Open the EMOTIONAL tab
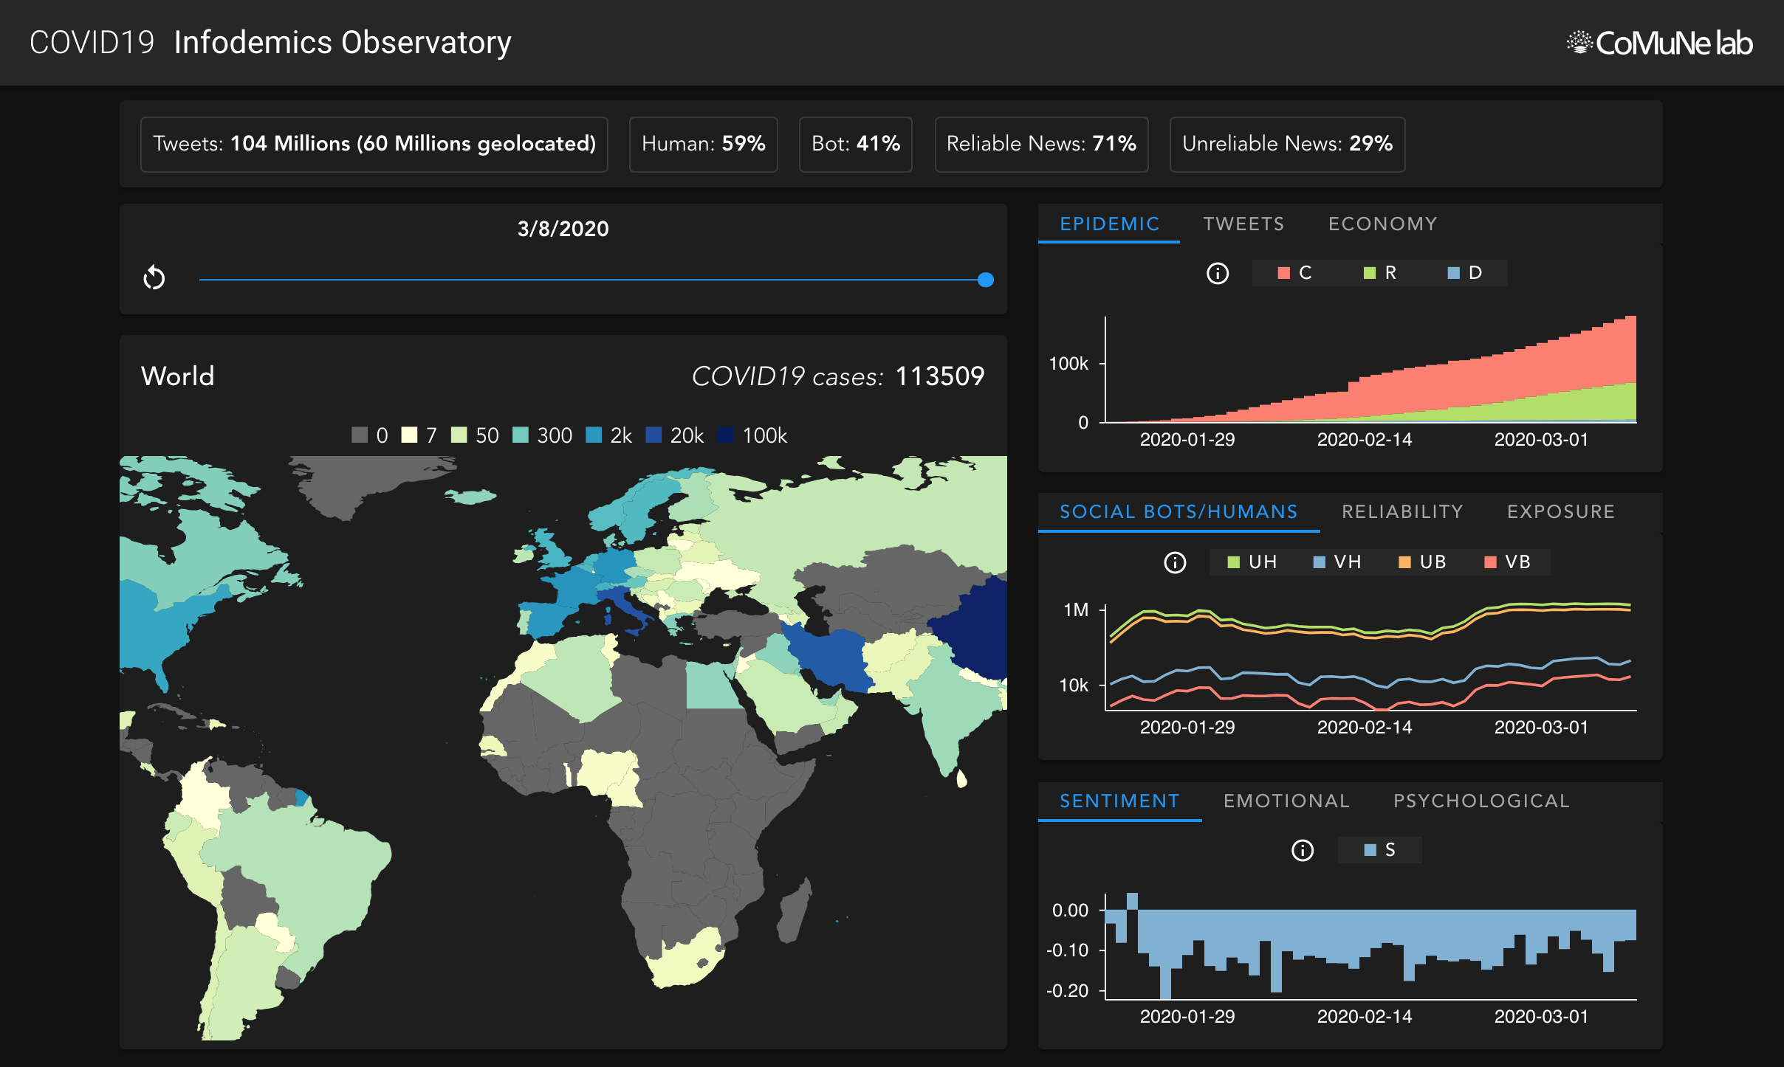Image resolution: width=1784 pixels, height=1067 pixels. point(1286,801)
